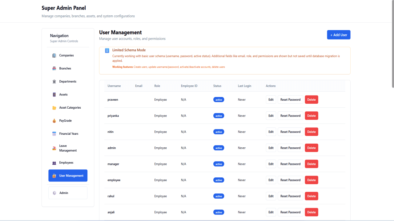Click the username text manager
Image resolution: width=394 pixels, height=221 pixels.
[x=113, y=164]
